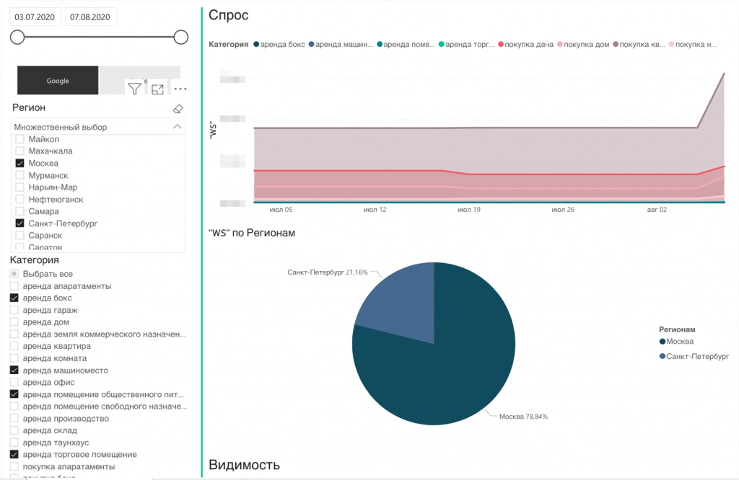Open the filter funnel icon on slicer
739x480 pixels.
(135, 89)
